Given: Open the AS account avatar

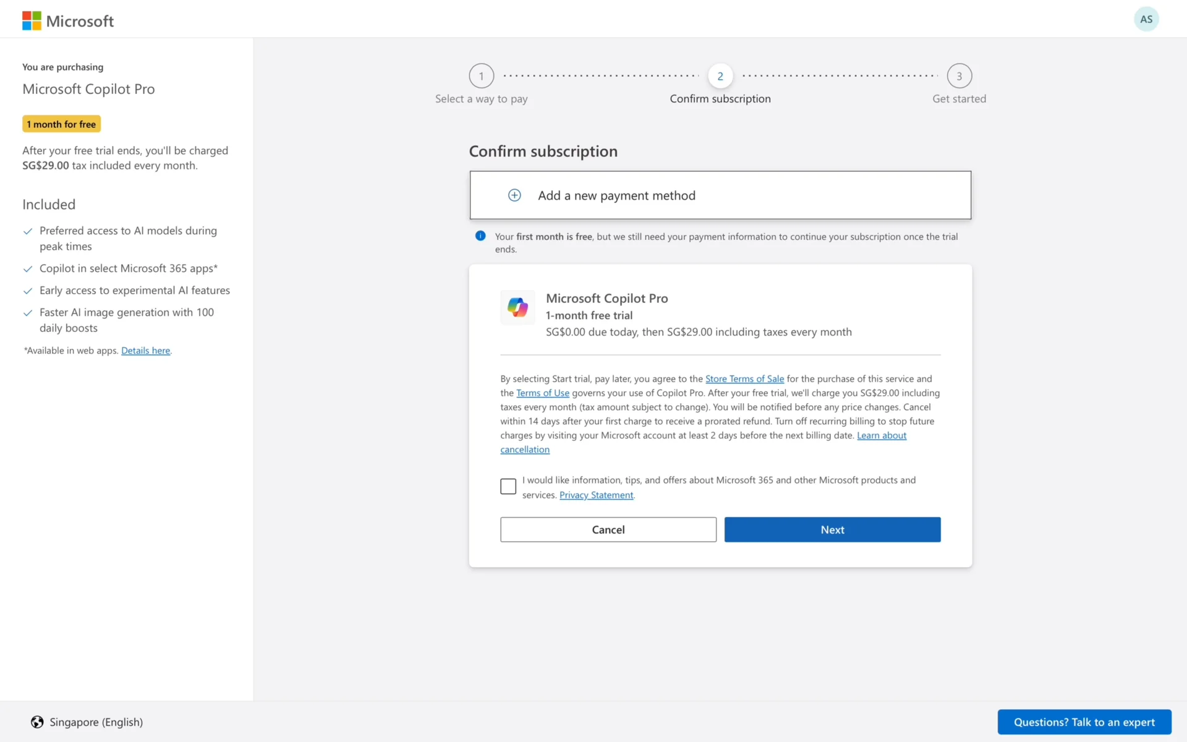Looking at the screenshot, I should coord(1146,19).
